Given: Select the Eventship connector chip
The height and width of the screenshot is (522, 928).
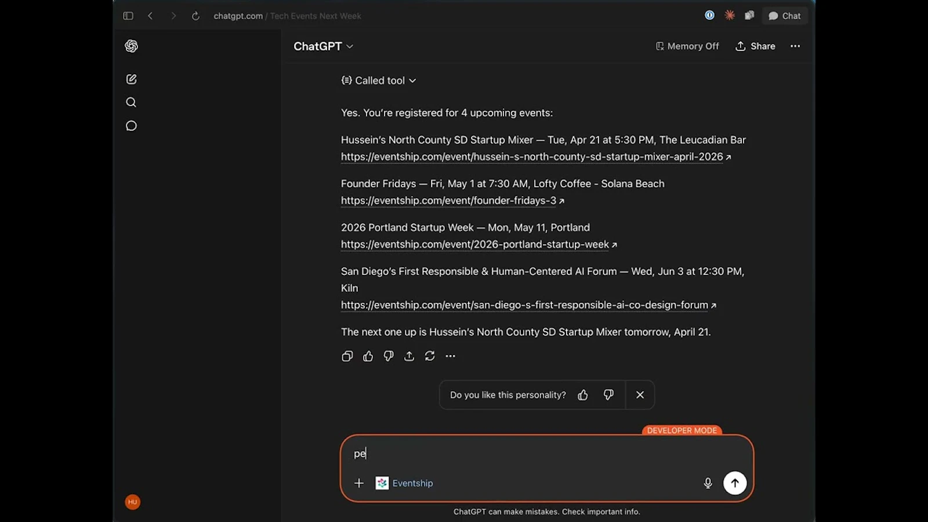Looking at the screenshot, I should [x=405, y=483].
